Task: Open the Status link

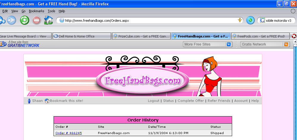Action: (x=168, y=101)
